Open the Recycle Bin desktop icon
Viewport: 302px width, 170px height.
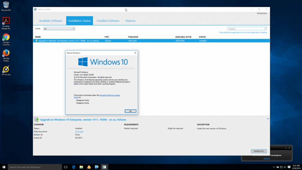(x=6, y=5)
